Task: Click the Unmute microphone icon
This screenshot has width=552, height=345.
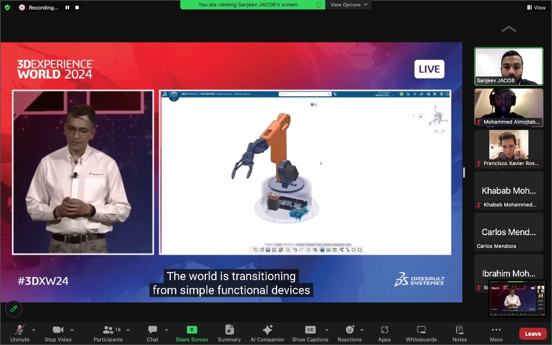Action: [x=20, y=330]
